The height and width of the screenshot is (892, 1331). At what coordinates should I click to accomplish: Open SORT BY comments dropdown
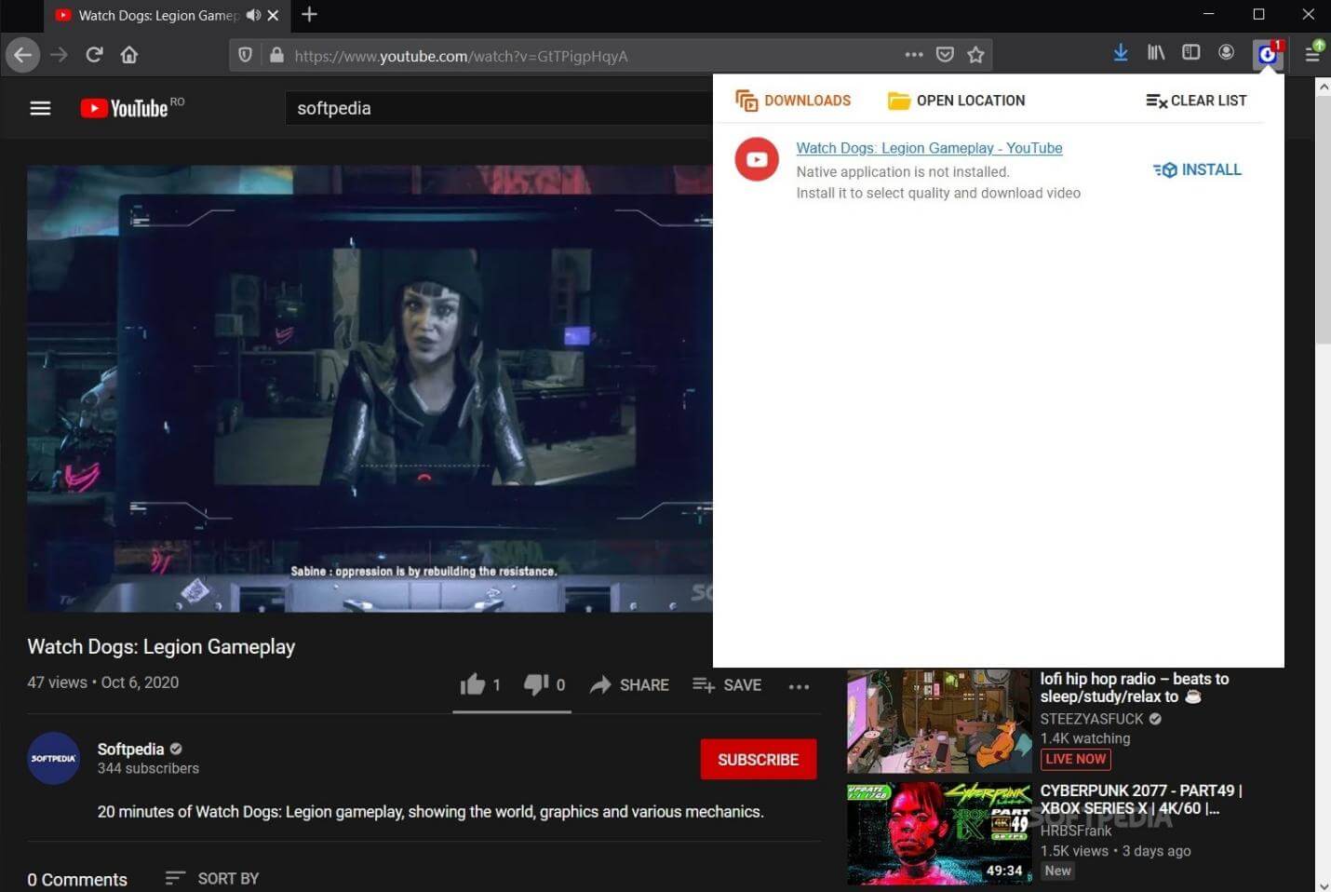pyautogui.click(x=212, y=878)
